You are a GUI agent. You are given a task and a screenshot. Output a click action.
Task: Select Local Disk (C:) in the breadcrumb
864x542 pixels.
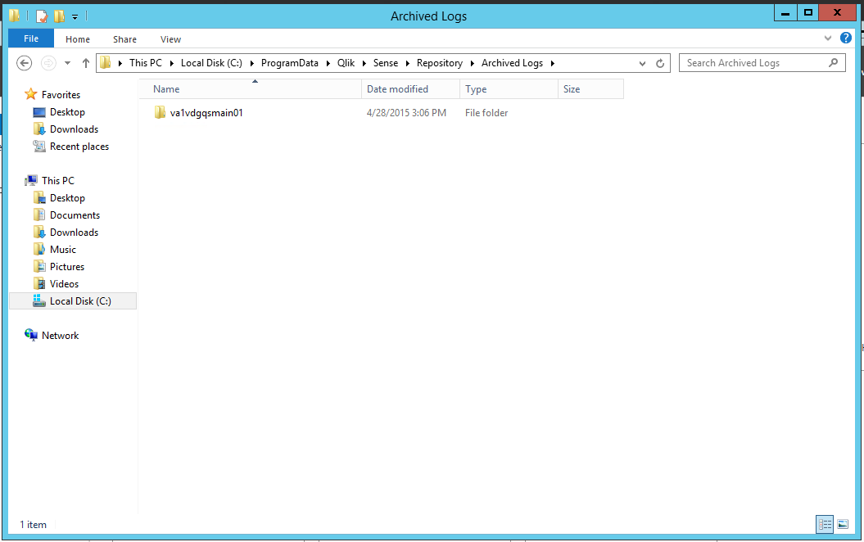(211, 63)
